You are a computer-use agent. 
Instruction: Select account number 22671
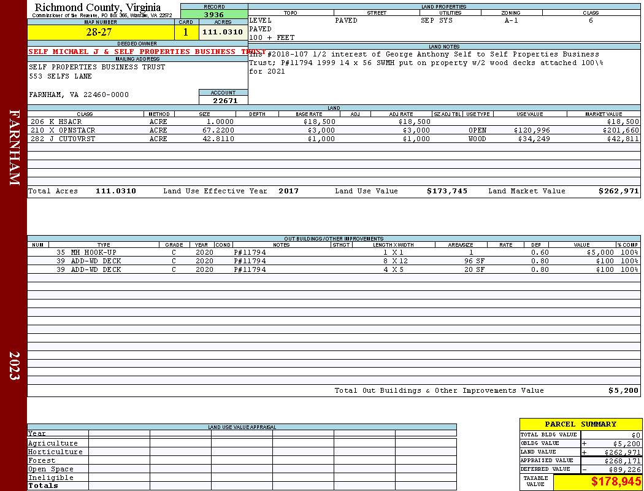[225, 100]
